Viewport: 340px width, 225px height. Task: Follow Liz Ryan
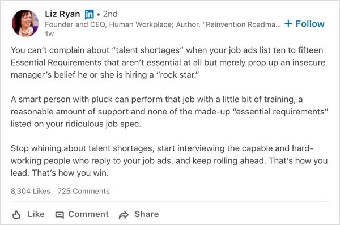tap(304, 24)
